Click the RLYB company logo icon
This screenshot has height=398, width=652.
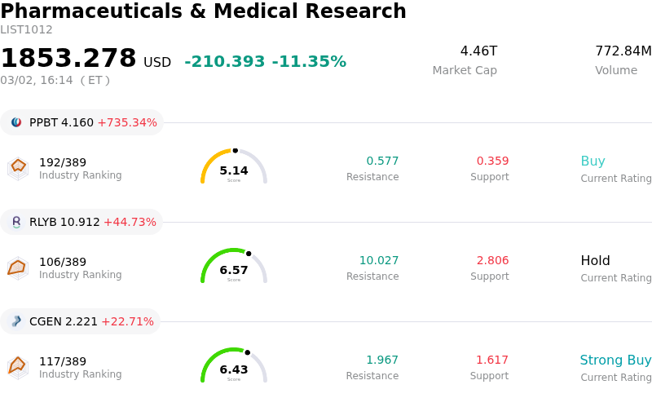[x=16, y=222]
